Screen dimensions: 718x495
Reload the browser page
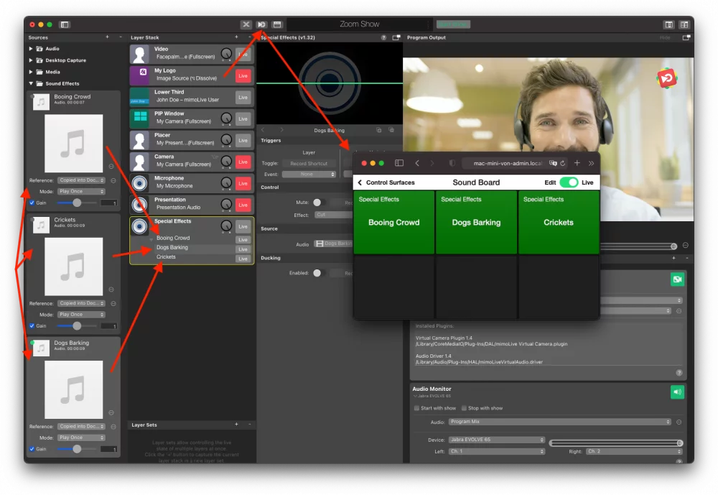562,163
